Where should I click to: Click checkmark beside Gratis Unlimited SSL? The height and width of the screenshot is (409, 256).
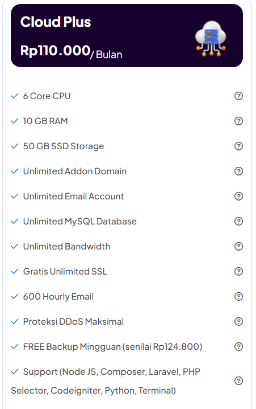[15, 271]
